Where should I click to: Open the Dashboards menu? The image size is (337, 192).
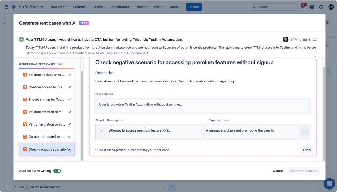(121, 7)
